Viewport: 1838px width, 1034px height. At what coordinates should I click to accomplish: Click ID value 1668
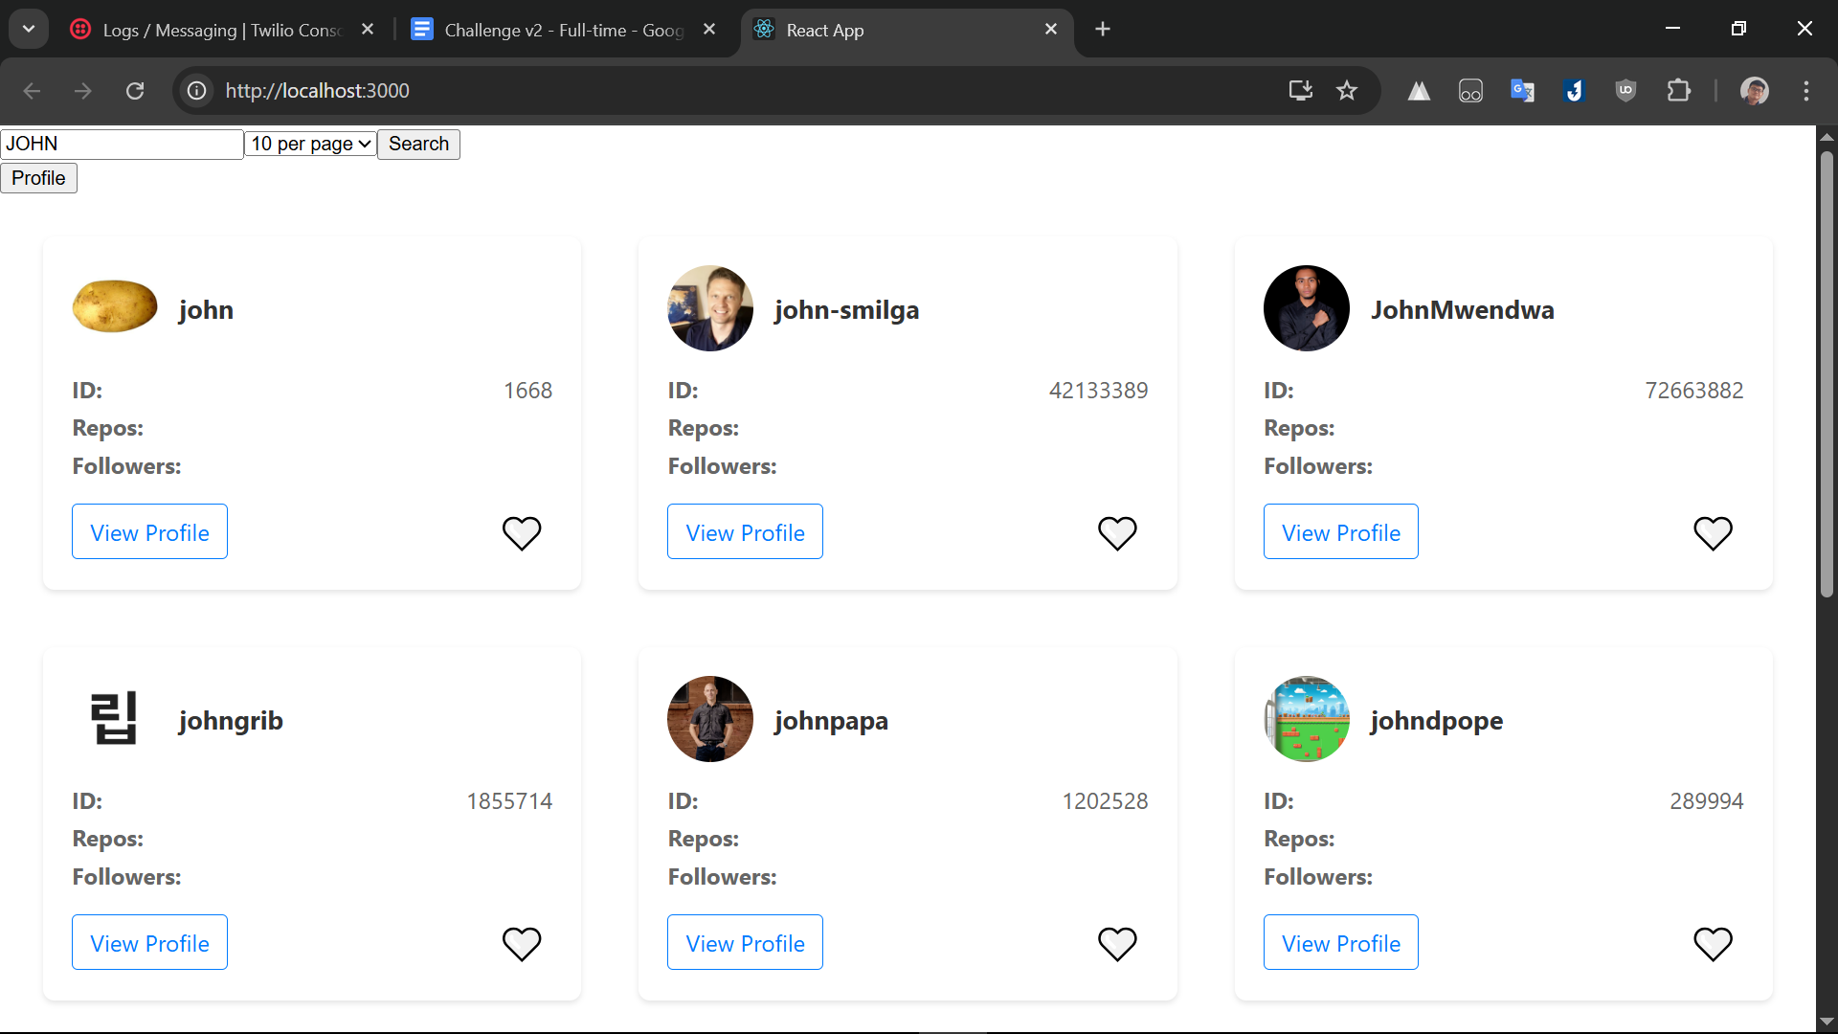(x=527, y=391)
